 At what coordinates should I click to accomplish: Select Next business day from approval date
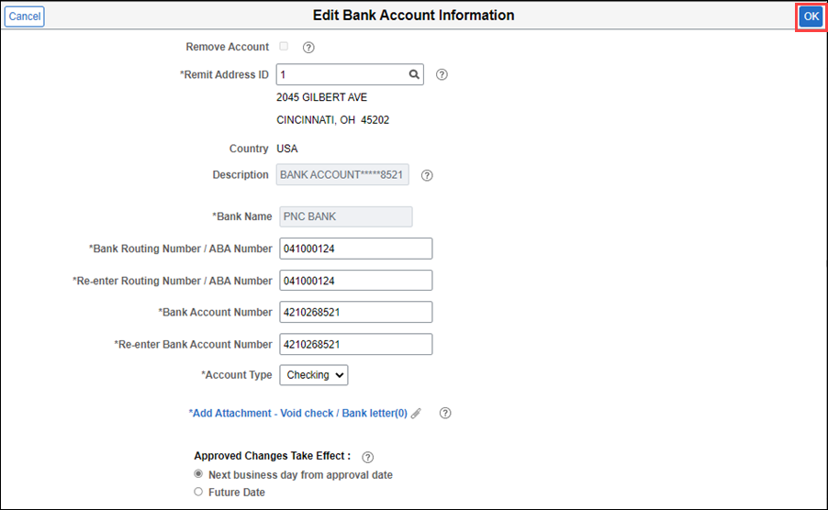pos(198,473)
